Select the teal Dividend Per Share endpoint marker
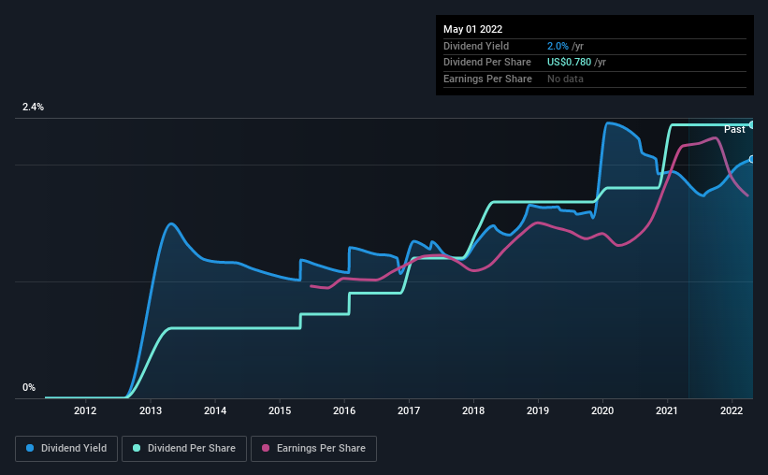 click(x=751, y=124)
